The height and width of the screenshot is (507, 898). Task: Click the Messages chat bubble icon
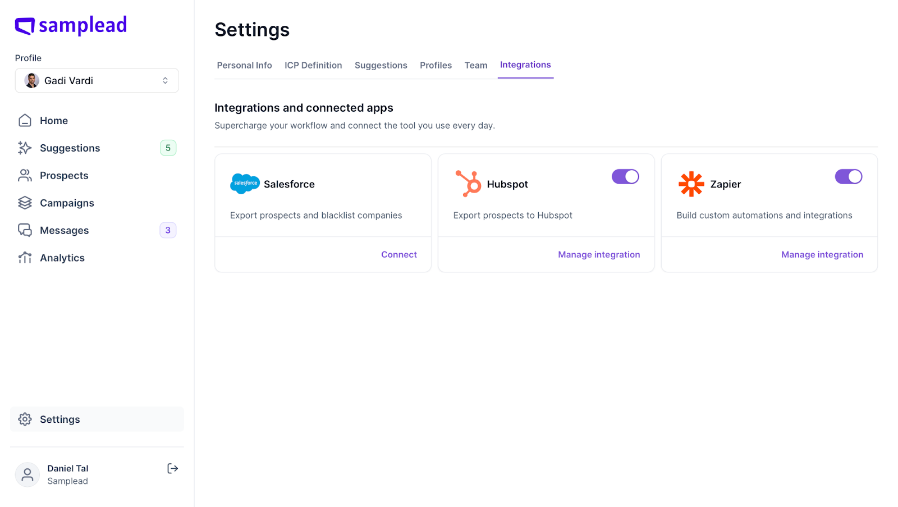pyautogui.click(x=25, y=230)
